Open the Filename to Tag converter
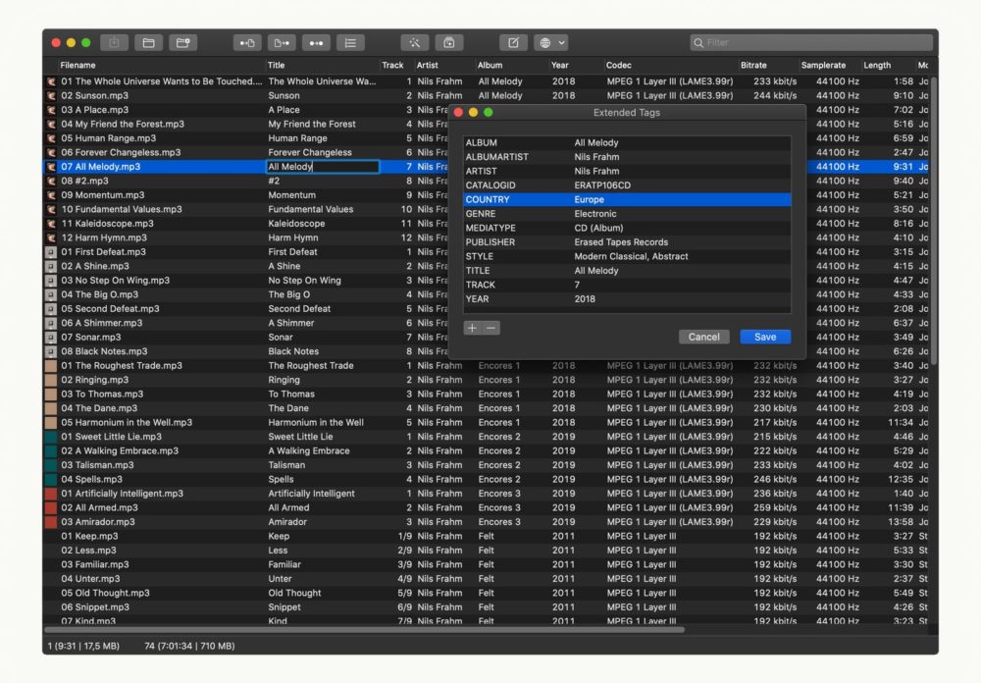This screenshot has width=981, height=683. point(282,42)
